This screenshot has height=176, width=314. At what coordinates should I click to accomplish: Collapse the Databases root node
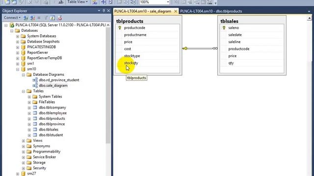pos(12,31)
